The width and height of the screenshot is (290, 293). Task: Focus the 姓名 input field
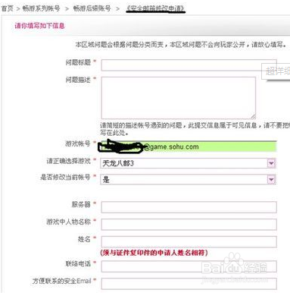(x=189, y=241)
